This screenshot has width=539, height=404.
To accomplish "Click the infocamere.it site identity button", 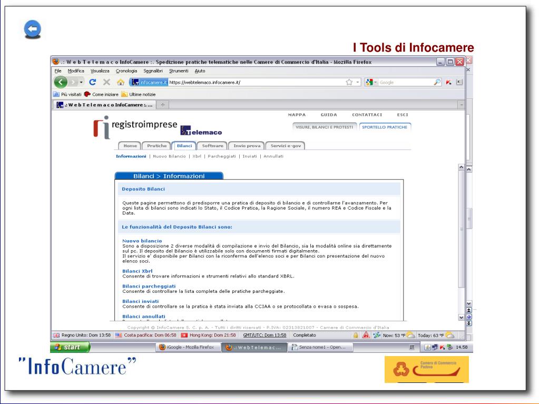I will 149,83.
